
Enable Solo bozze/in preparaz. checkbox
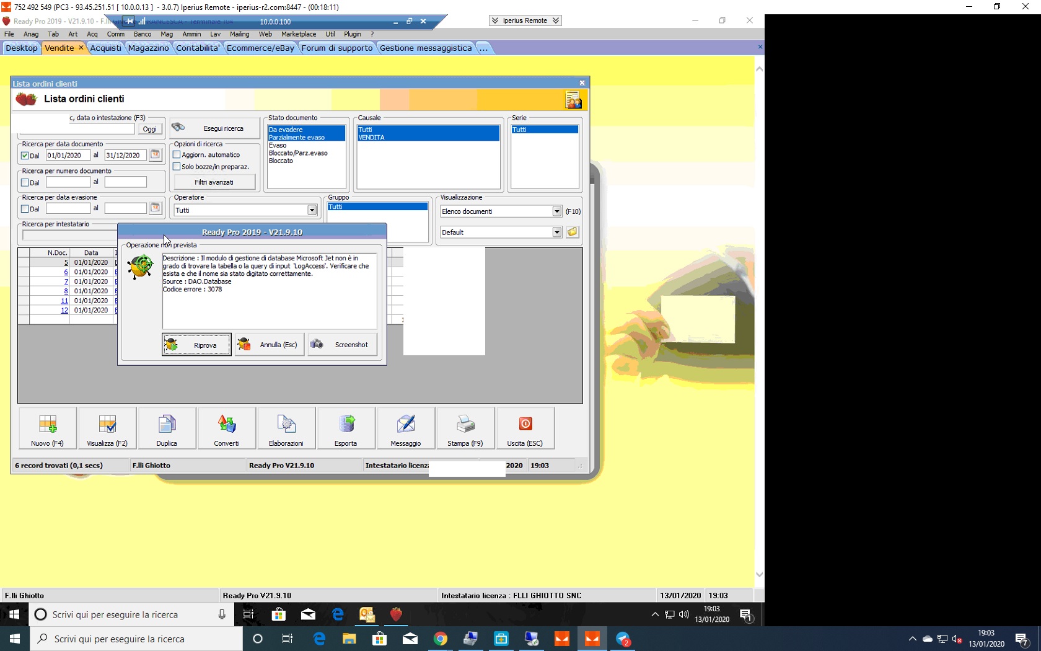point(177,166)
